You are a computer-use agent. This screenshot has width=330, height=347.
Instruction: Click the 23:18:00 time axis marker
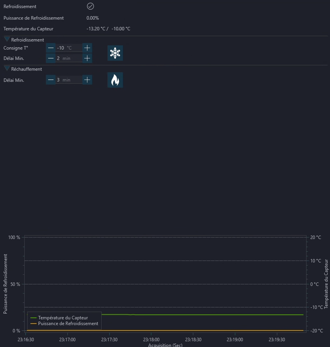(151, 339)
